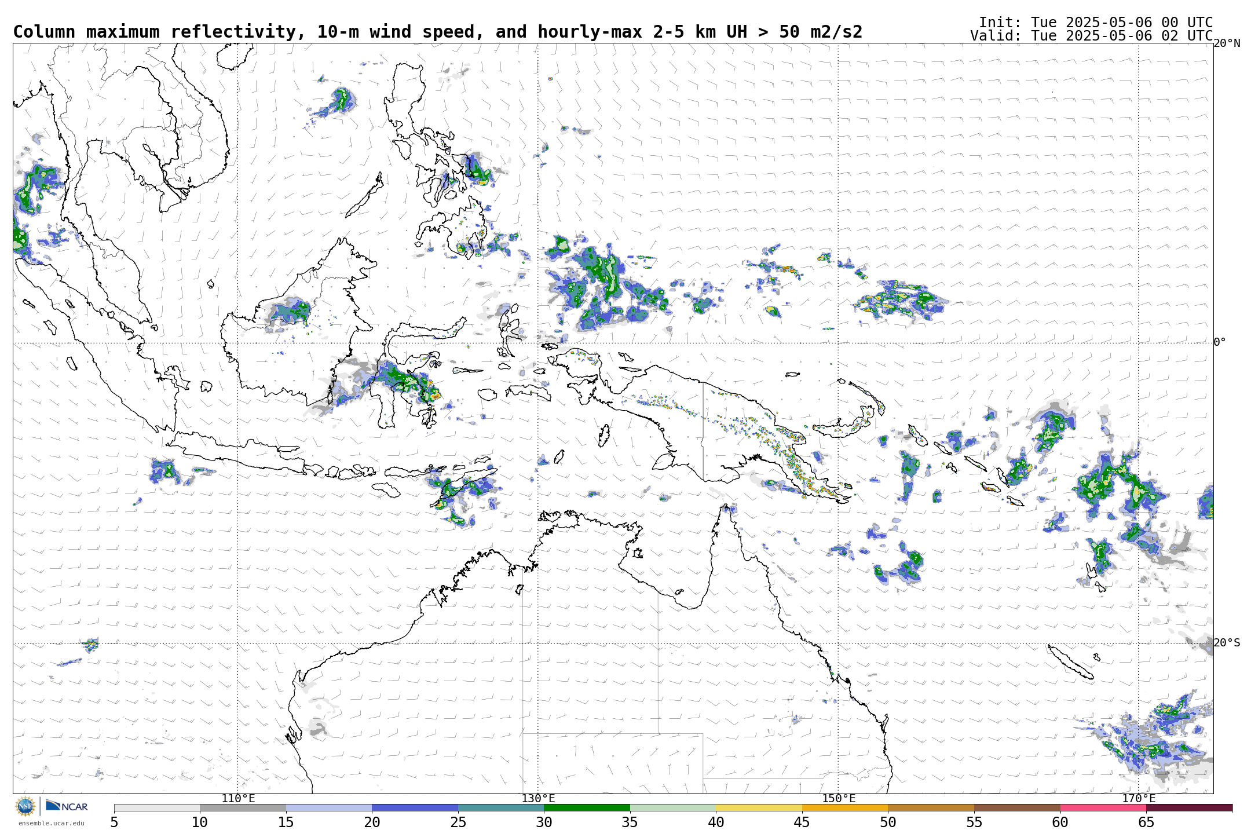The width and height of the screenshot is (1251, 830).
Task: Click the colorbar value 55 label
Action: (974, 822)
